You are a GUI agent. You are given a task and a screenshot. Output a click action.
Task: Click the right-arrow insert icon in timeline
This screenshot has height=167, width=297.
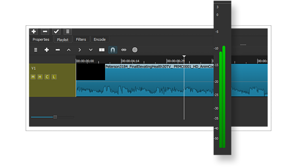pyautogui.click(x=80, y=50)
